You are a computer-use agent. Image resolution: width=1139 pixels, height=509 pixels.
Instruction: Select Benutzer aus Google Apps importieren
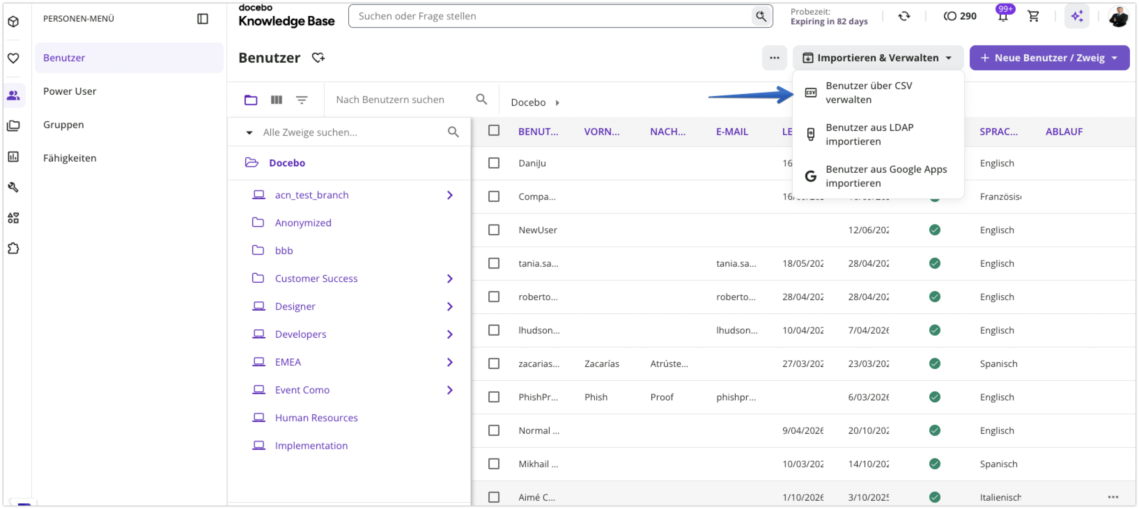(x=878, y=176)
